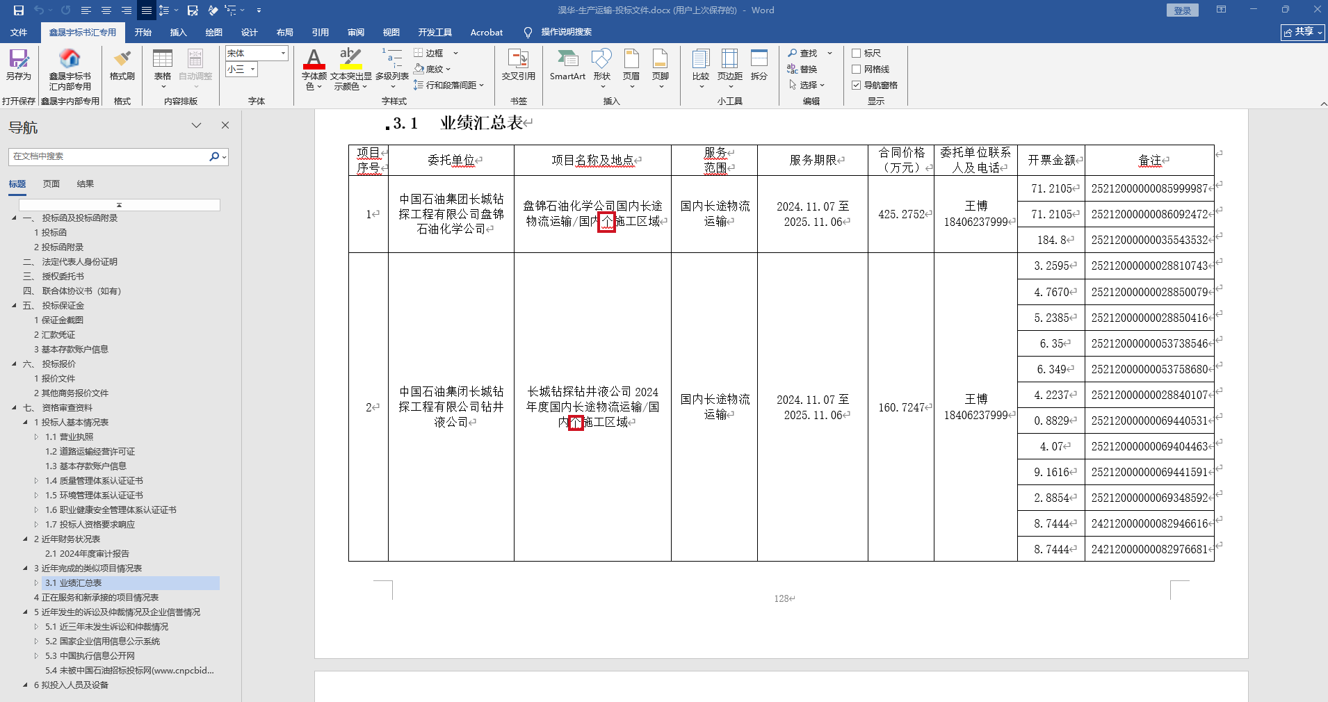Image resolution: width=1328 pixels, height=702 pixels.
Task: Click the jump-to-top bar above the heading list
Action: [120, 205]
